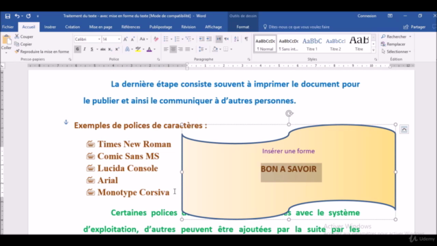Open the Fichier tab

tap(8, 27)
